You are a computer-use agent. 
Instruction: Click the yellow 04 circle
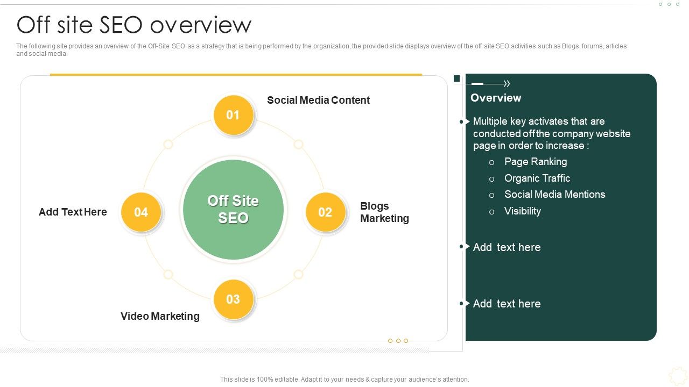point(141,212)
